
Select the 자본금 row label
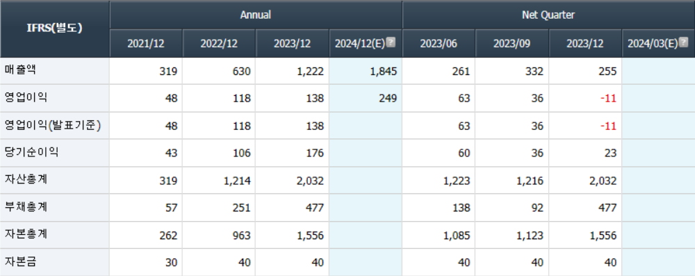tap(20, 262)
